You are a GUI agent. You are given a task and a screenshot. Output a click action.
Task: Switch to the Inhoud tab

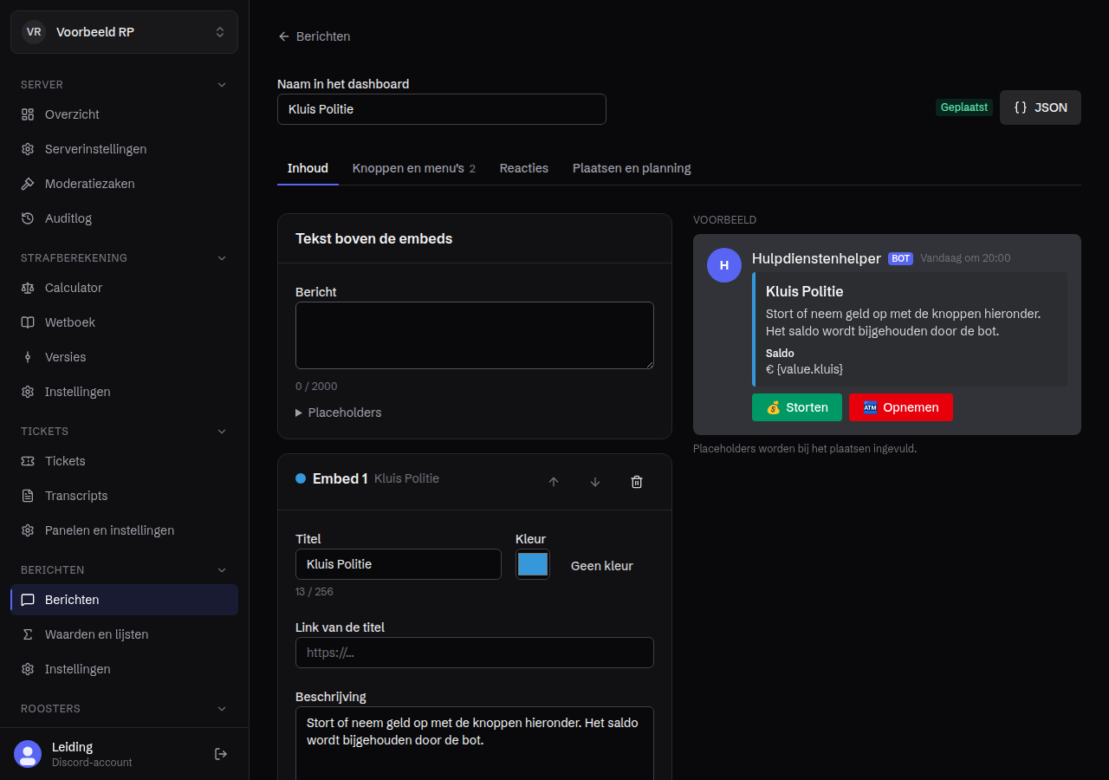click(308, 168)
